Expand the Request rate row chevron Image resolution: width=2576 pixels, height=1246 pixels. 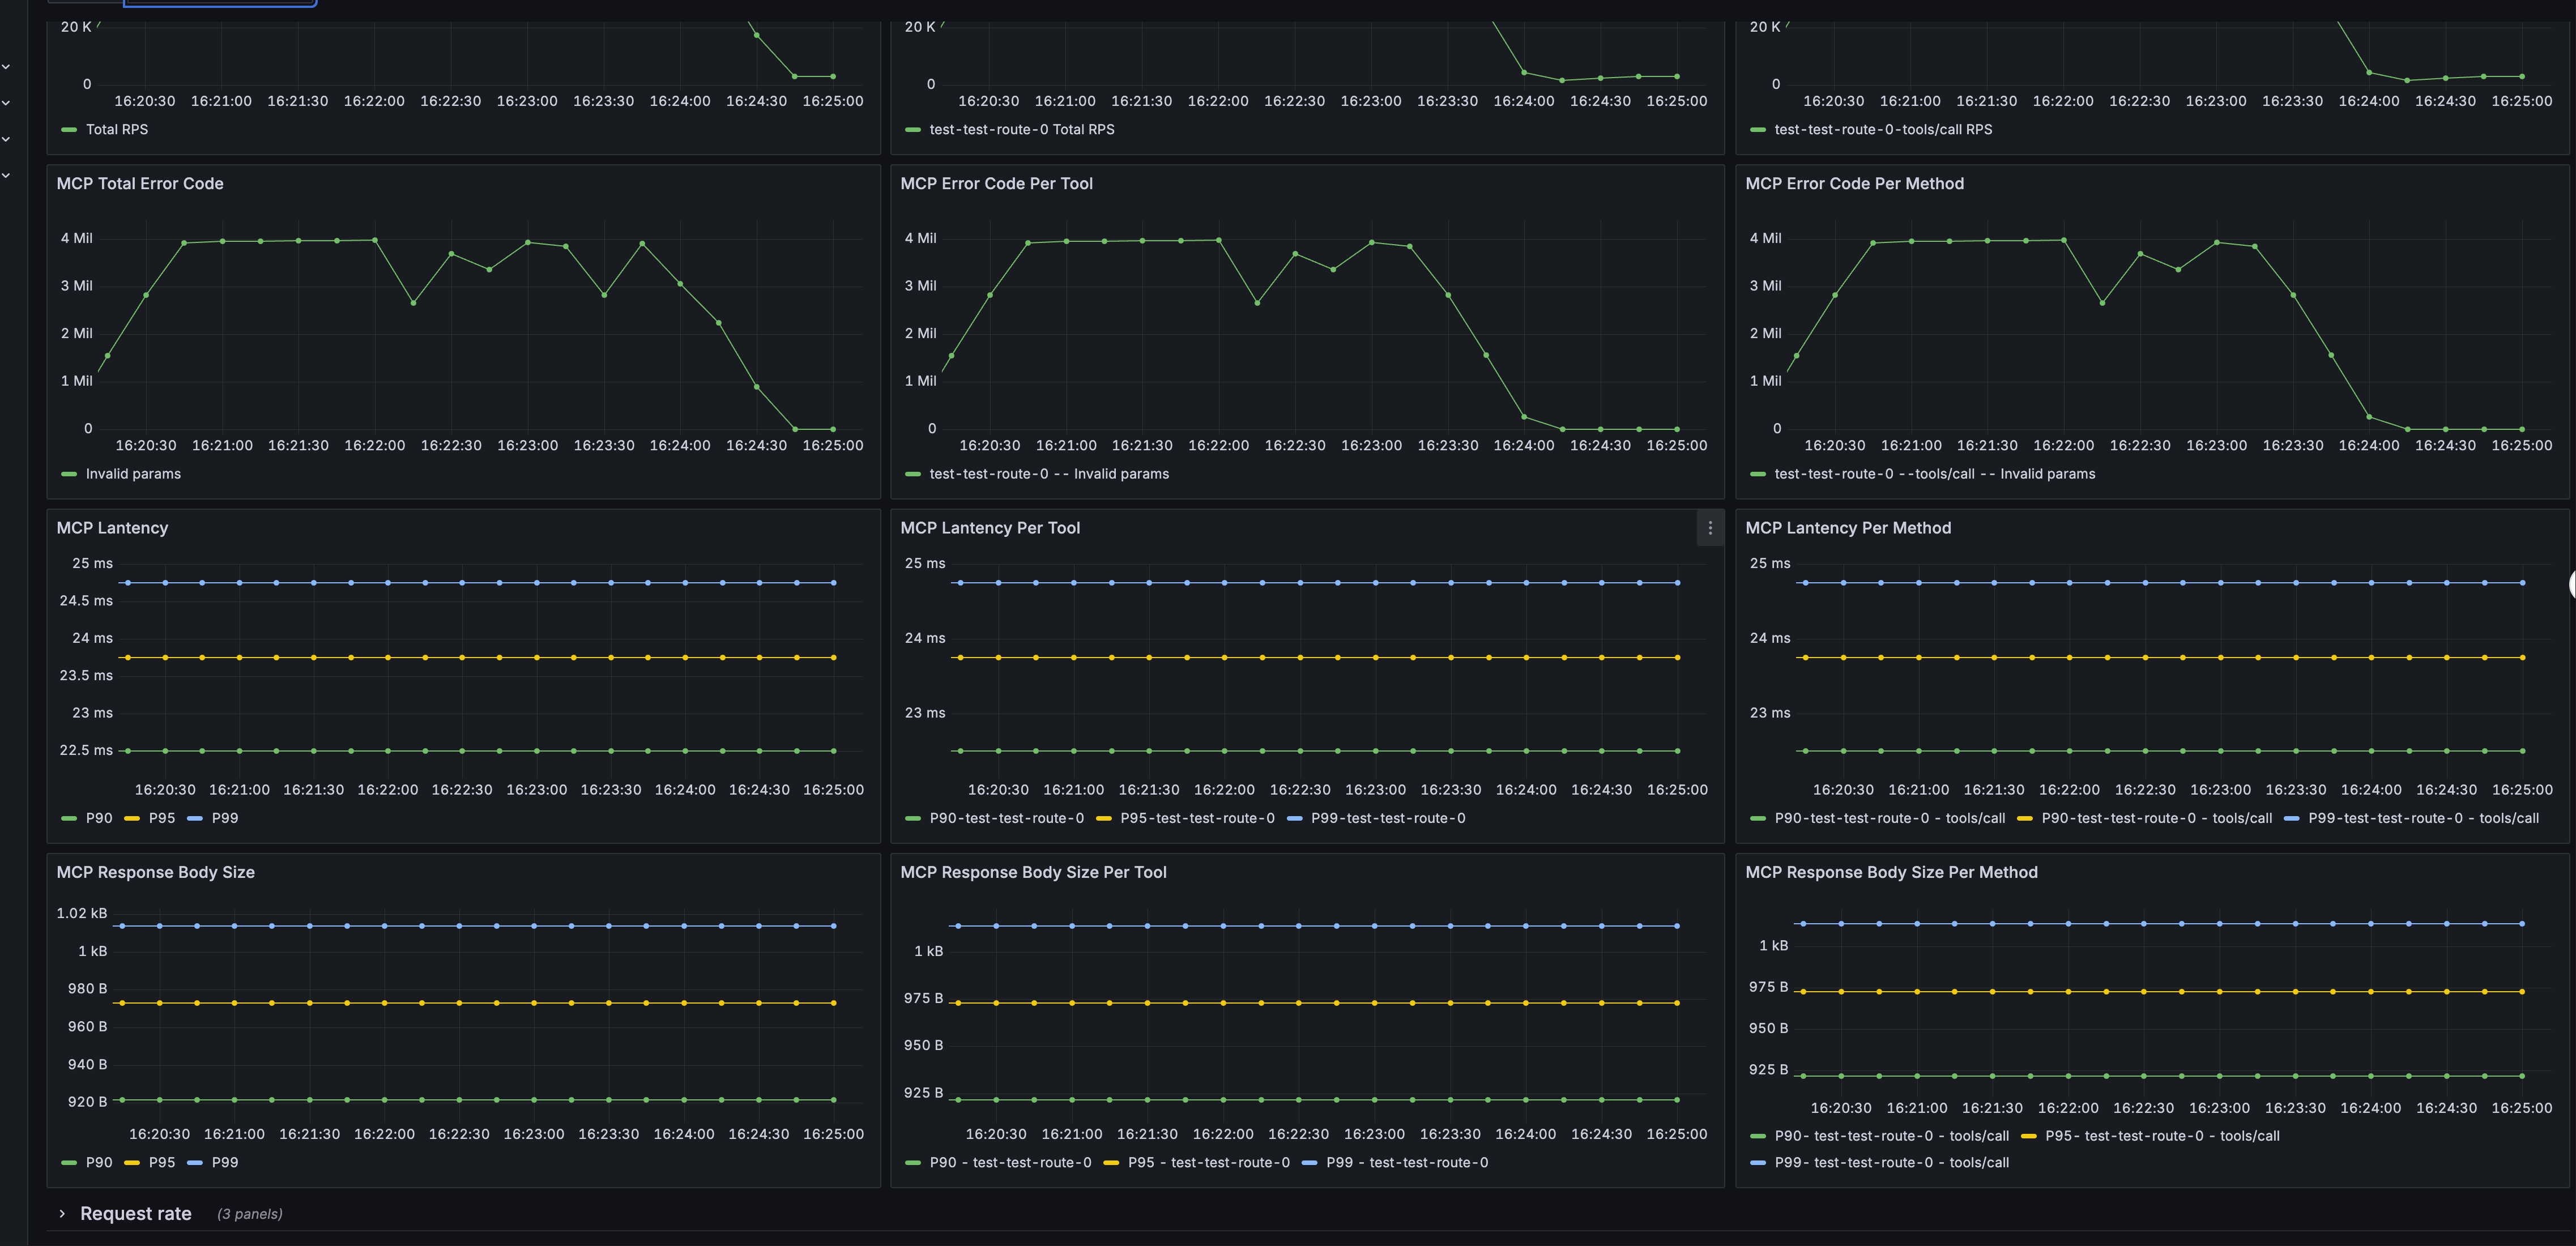pos(62,1214)
